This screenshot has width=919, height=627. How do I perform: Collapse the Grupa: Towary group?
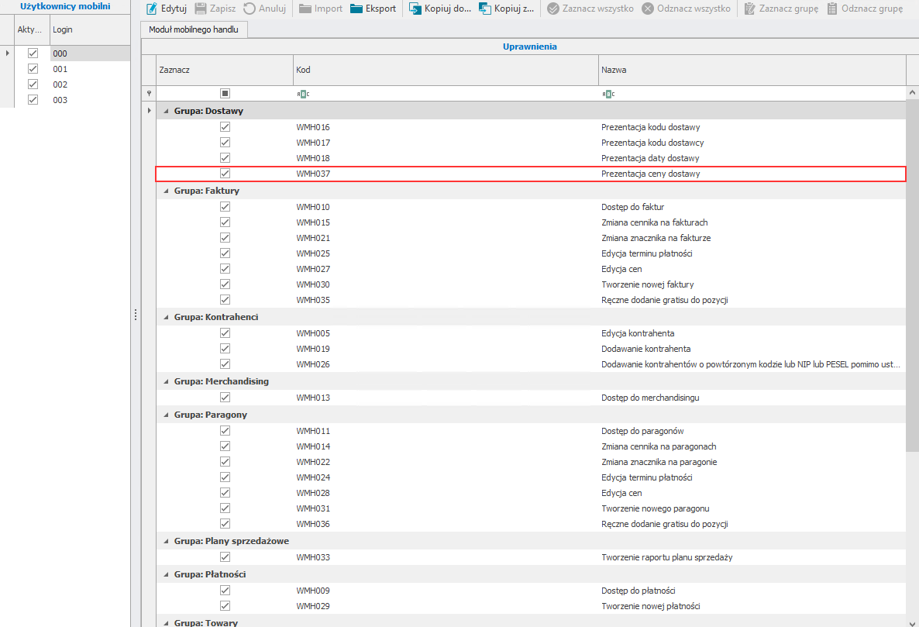(x=166, y=623)
